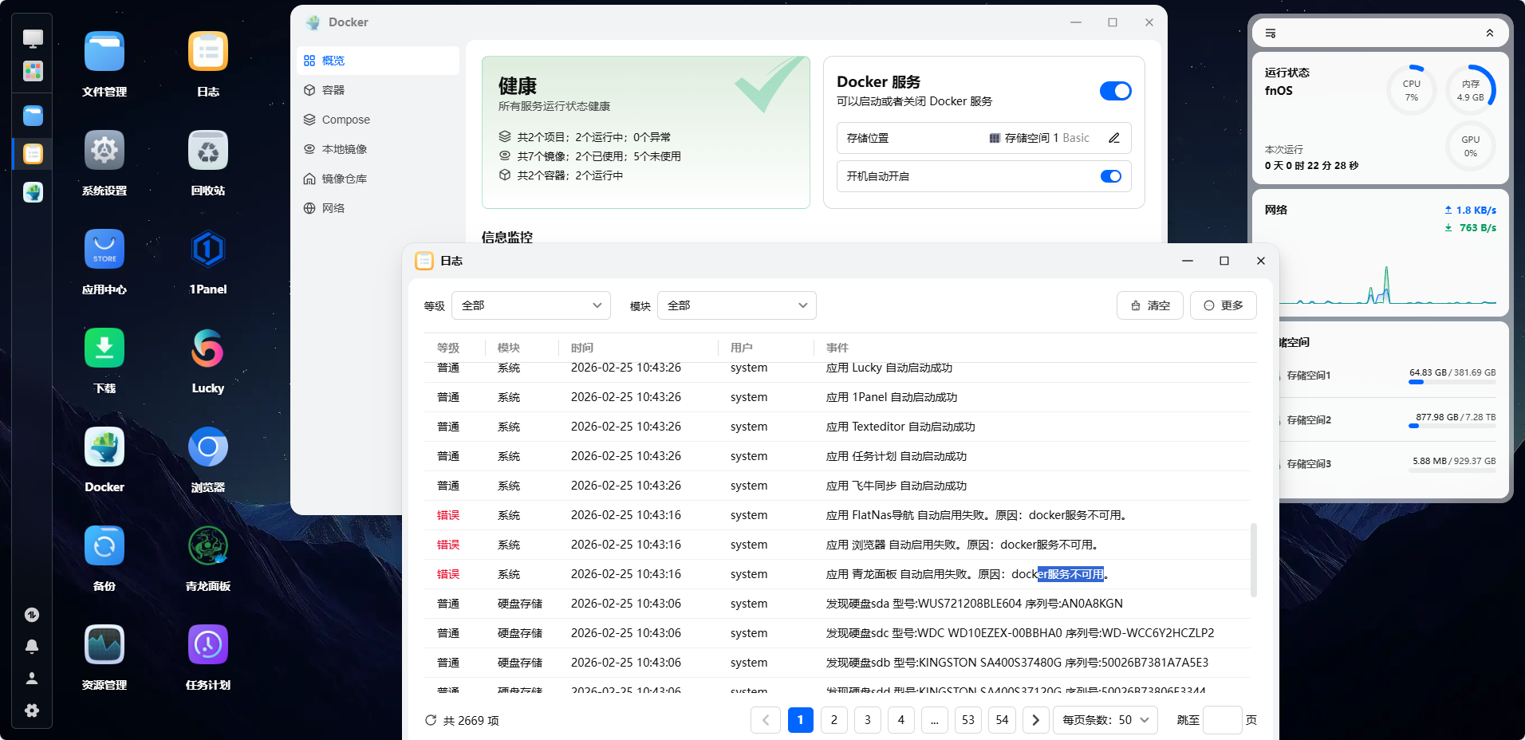Open the 资源管理 monitor icon

(x=104, y=646)
